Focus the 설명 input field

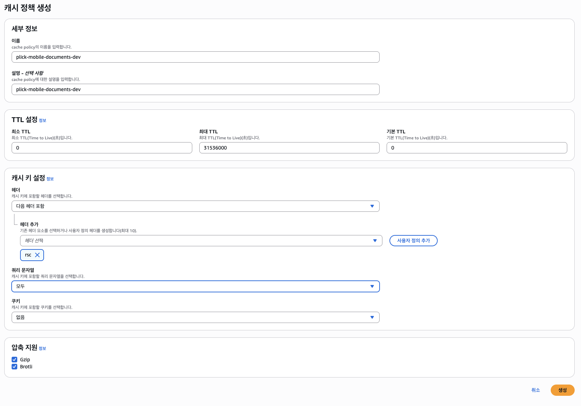point(195,89)
